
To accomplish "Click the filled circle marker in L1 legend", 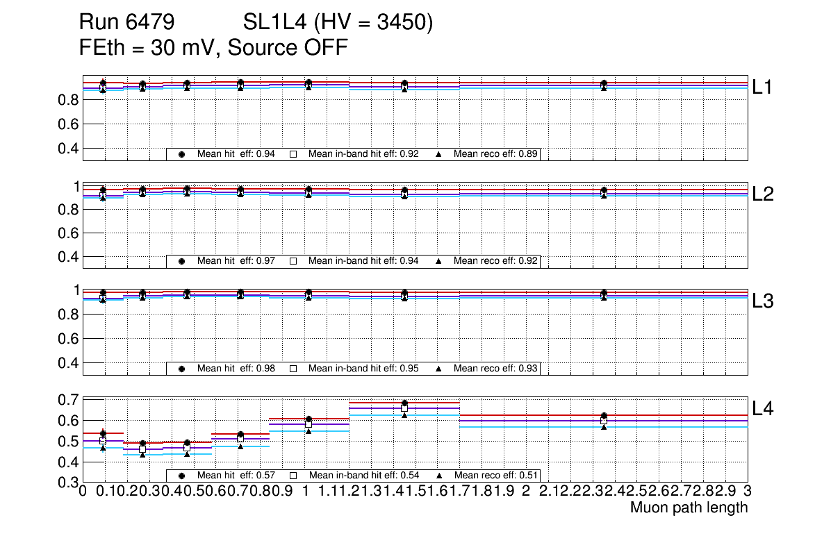I will 182,154.
